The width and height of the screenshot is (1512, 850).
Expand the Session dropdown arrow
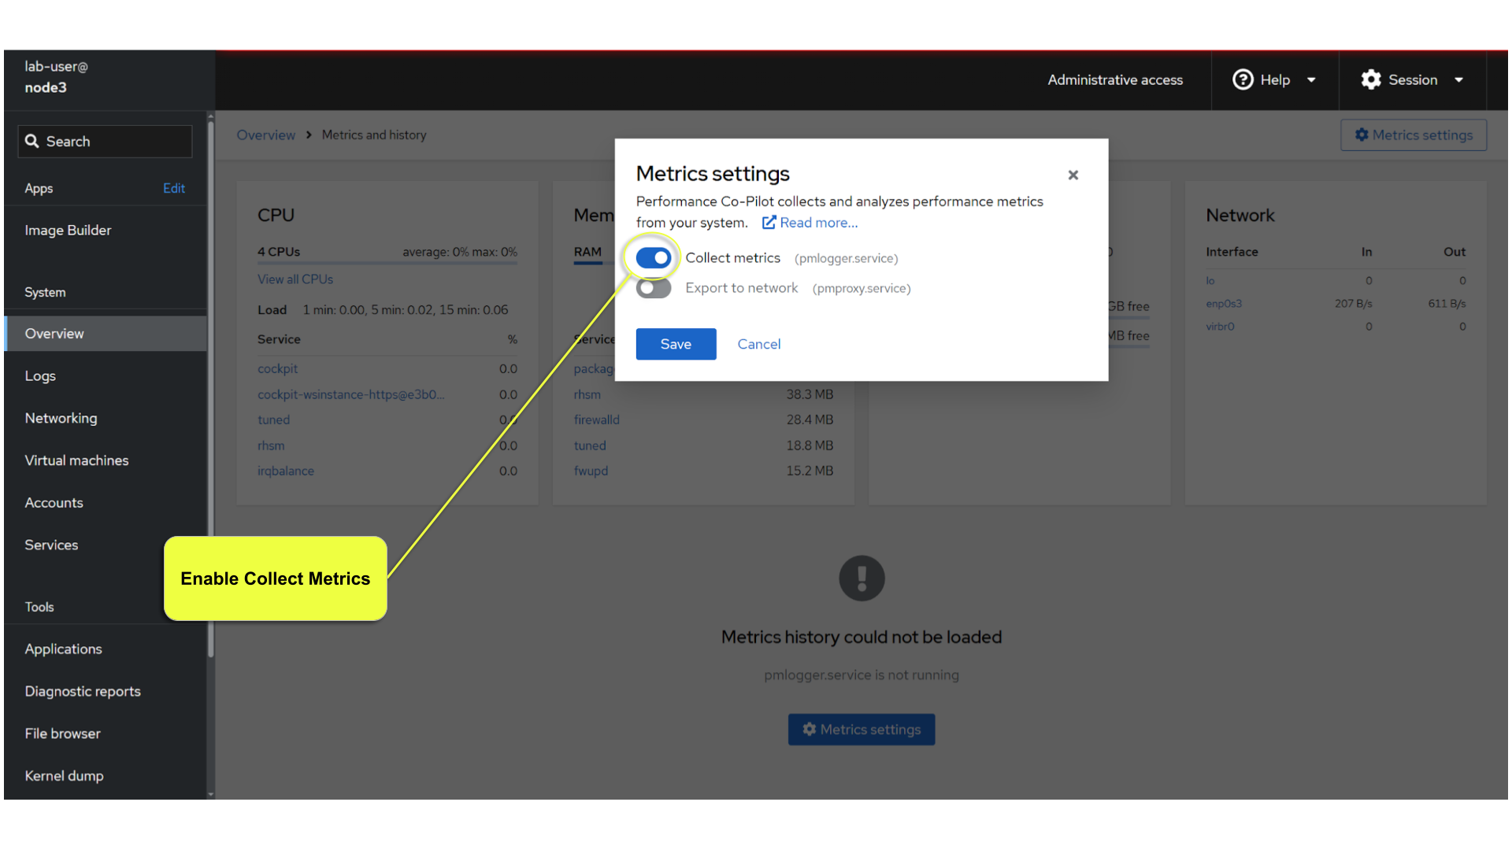click(1458, 79)
